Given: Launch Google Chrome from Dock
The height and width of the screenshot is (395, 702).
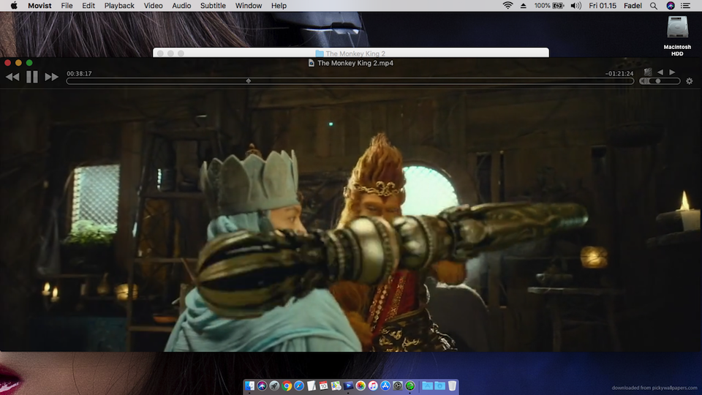Looking at the screenshot, I should click(x=287, y=385).
